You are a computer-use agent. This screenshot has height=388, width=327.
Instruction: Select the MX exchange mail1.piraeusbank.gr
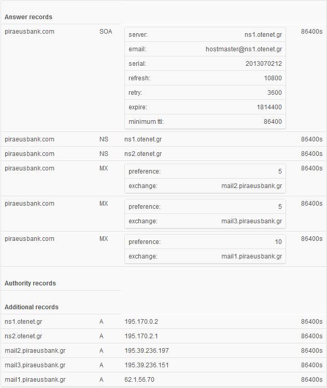(x=251, y=256)
